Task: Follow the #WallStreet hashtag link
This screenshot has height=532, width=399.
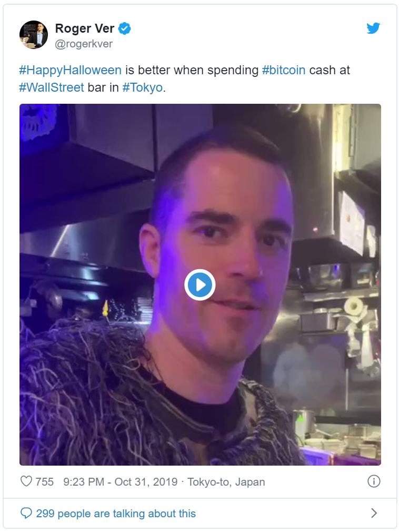Action: tap(52, 87)
